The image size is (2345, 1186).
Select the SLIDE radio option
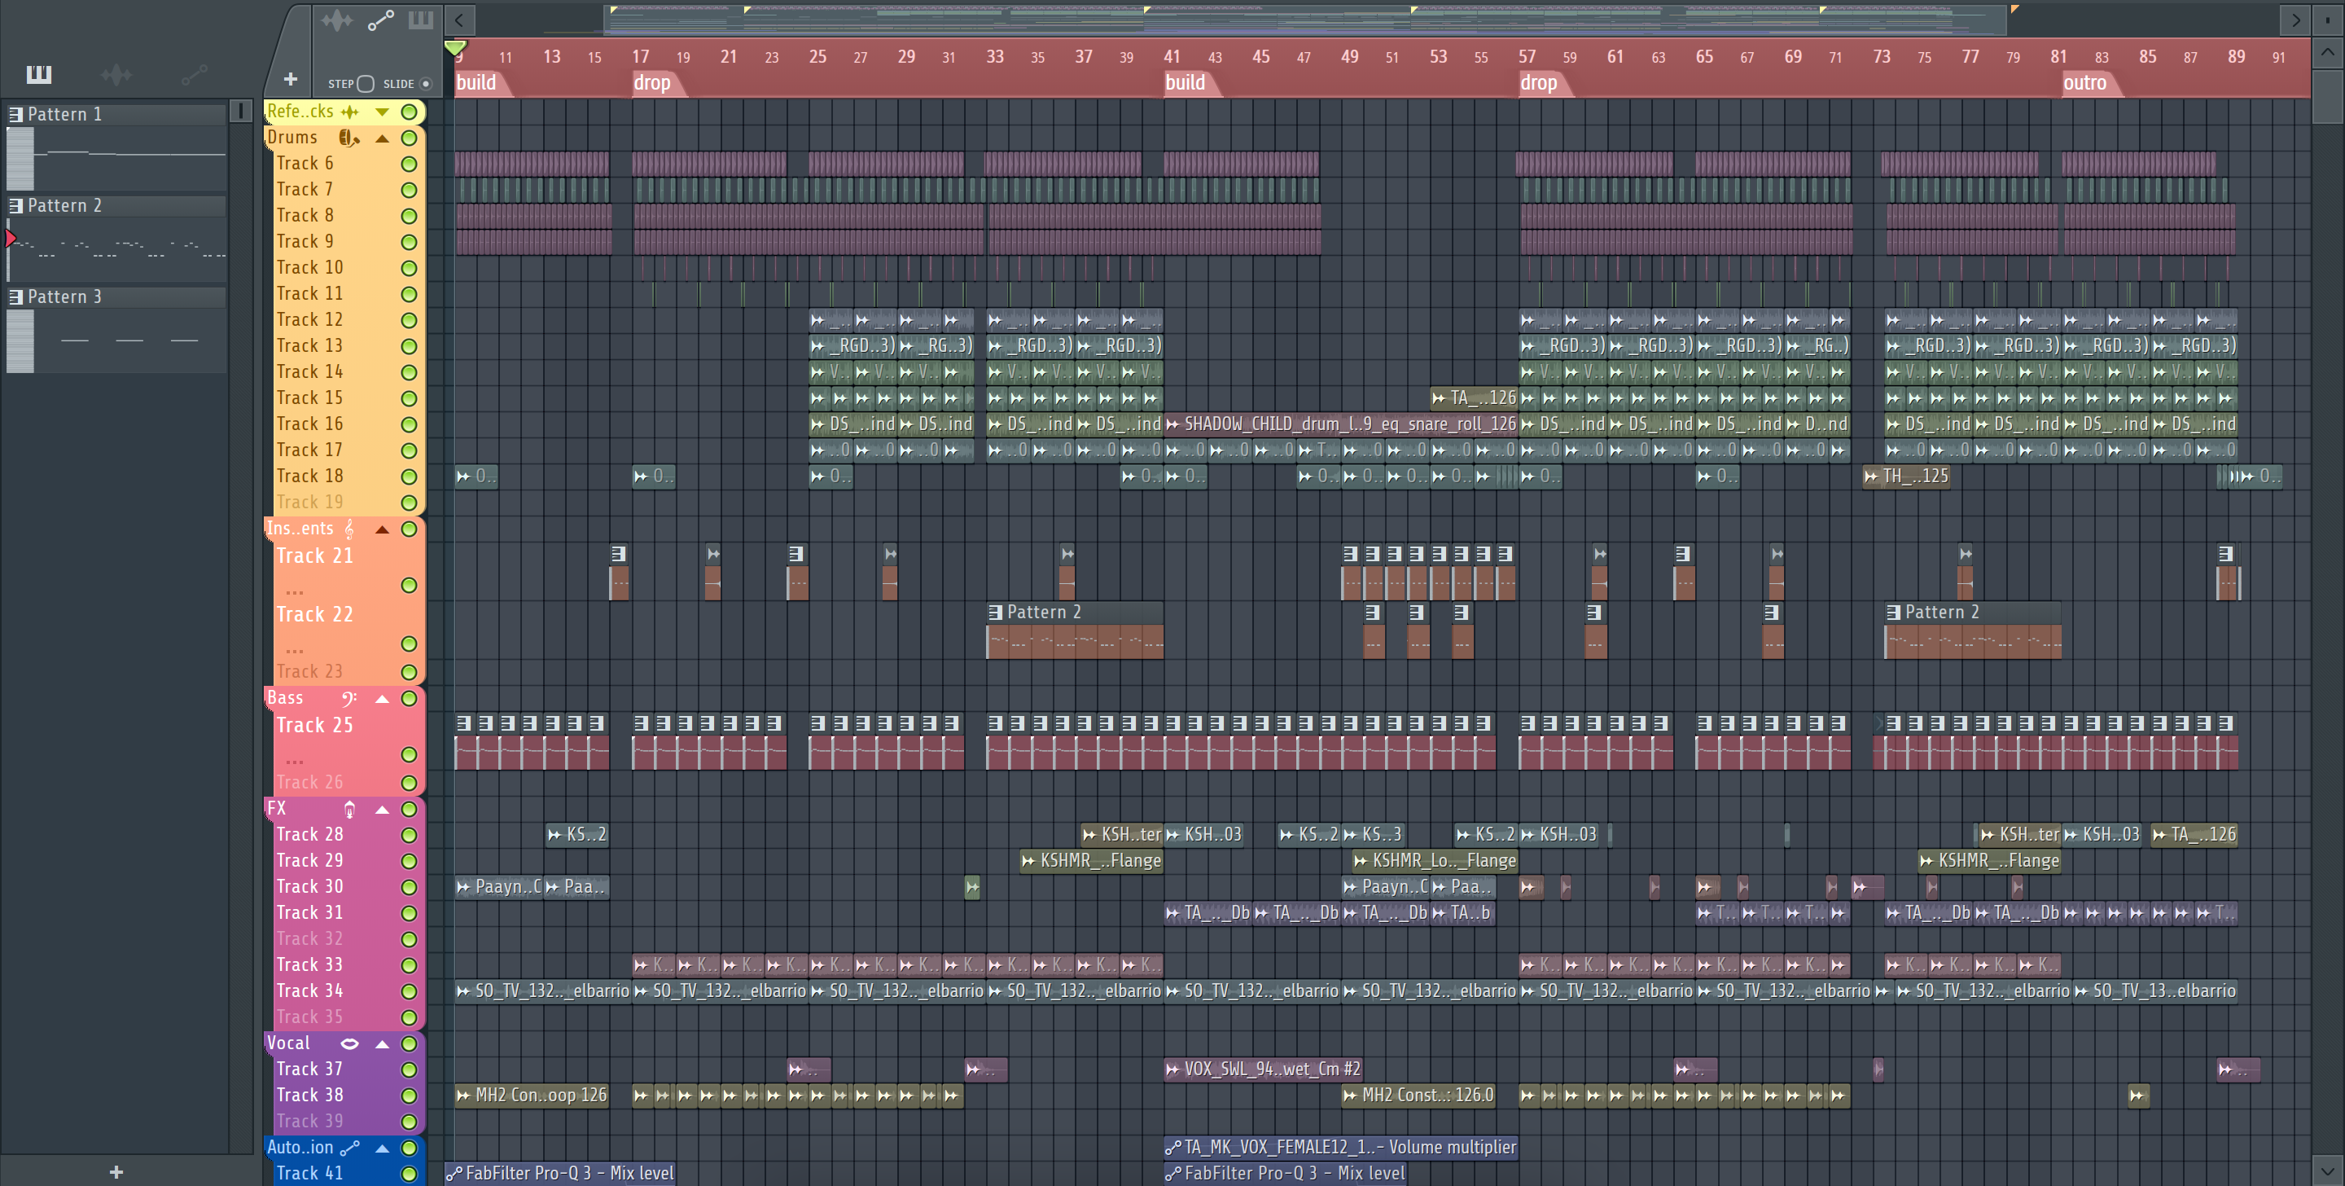425,84
